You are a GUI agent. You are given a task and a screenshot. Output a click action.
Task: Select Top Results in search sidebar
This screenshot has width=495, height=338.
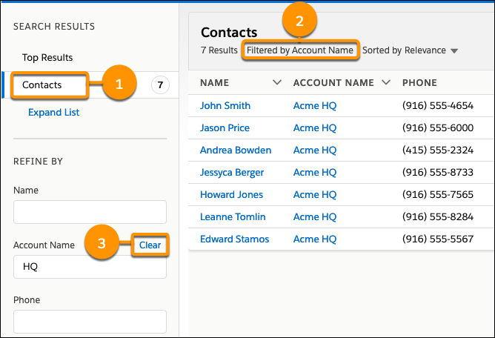click(47, 58)
